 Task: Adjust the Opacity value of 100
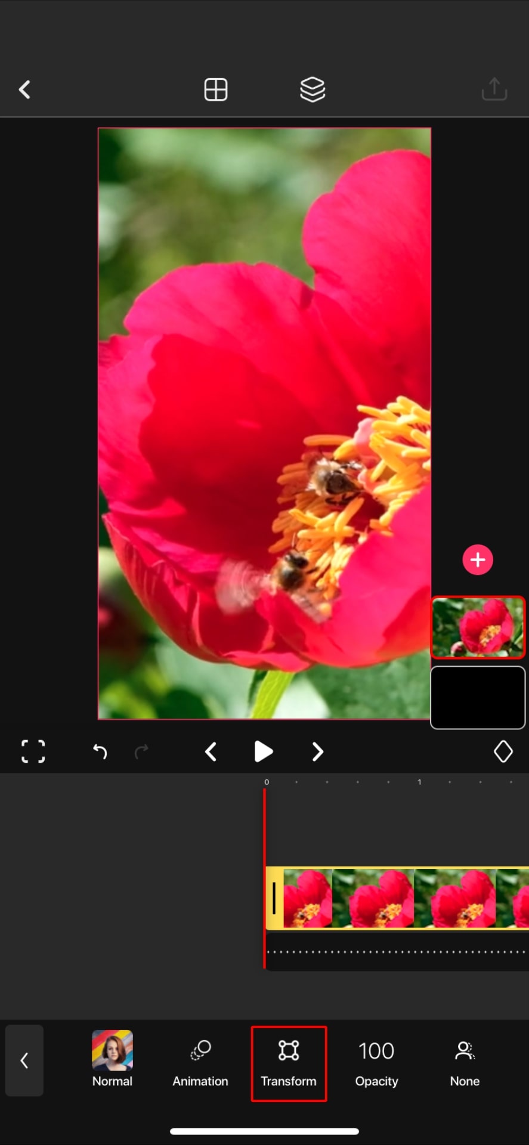pyautogui.click(x=376, y=1063)
